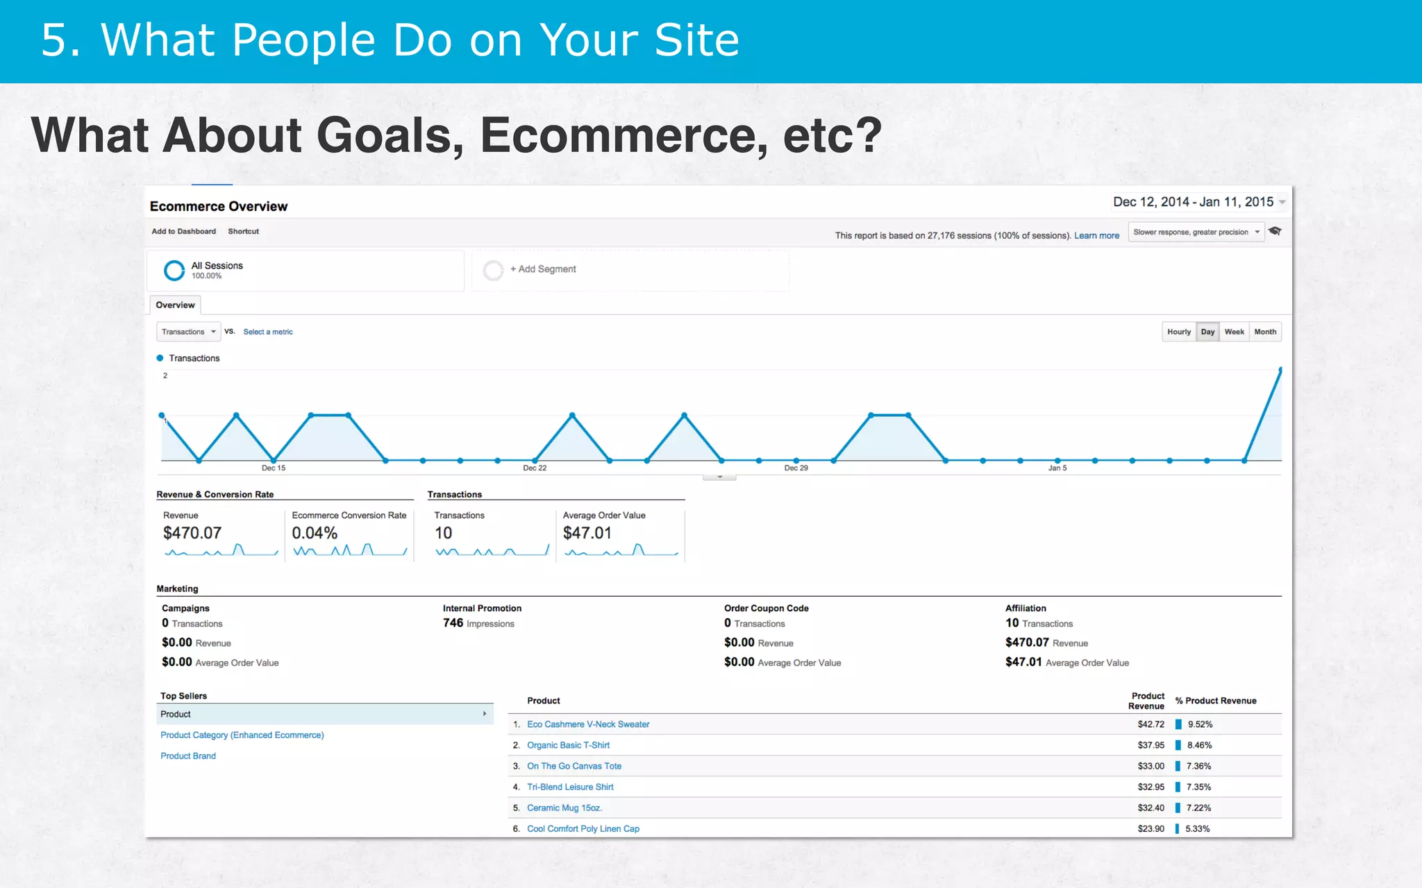The height and width of the screenshot is (888, 1422).
Task: Open the Transactions metric dropdown
Action: [188, 332]
